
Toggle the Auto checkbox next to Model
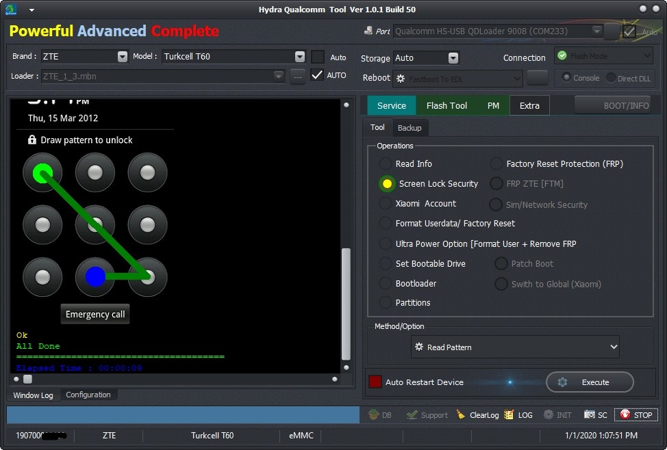(317, 57)
